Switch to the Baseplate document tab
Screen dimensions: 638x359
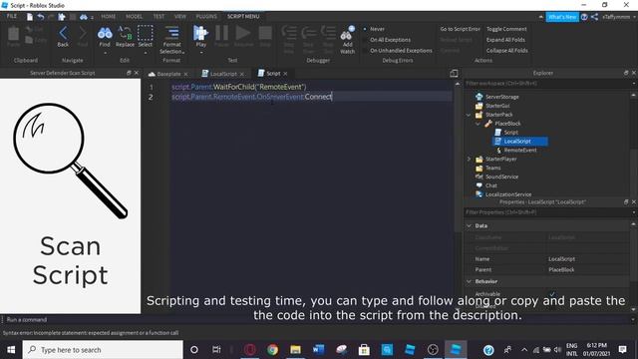[x=168, y=74]
